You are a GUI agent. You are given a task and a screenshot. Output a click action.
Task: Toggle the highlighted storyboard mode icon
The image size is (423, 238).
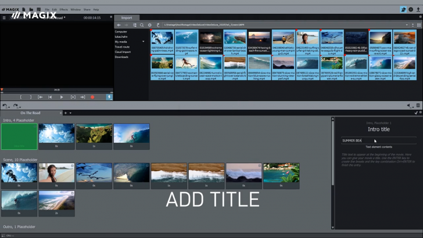[x=403, y=9]
